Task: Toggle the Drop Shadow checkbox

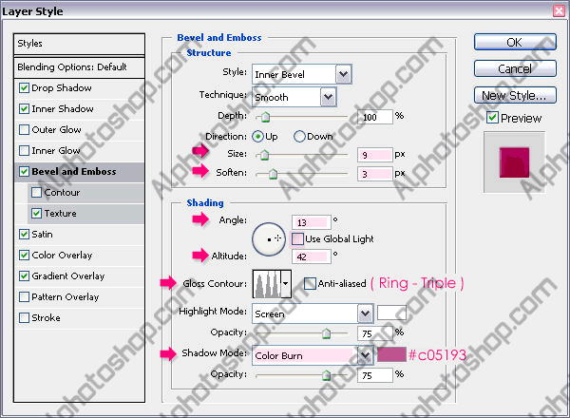Action: pyautogui.click(x=24, y=88)
